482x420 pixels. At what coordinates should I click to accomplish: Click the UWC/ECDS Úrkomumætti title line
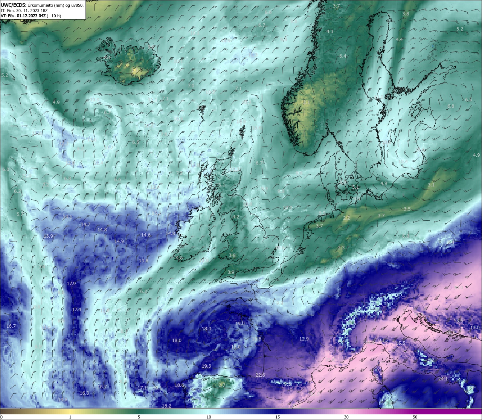point(42,5)
